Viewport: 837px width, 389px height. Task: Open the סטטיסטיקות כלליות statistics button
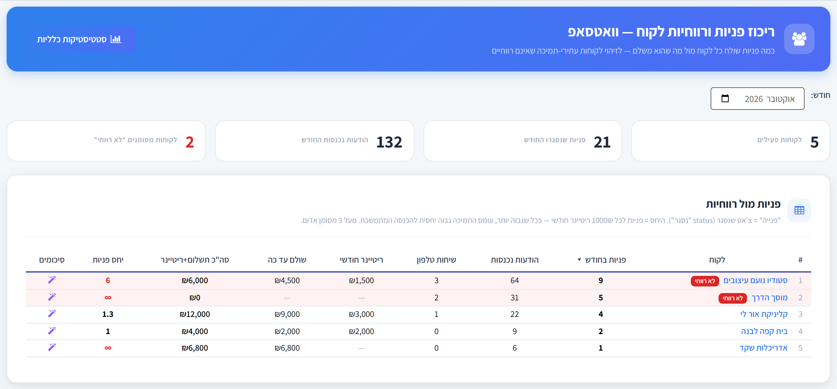79,39
